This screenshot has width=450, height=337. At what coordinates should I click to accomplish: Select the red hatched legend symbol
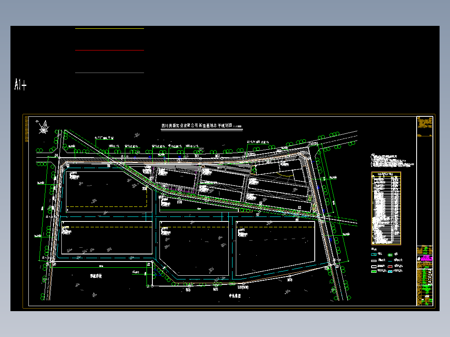pyautogui.click(x=390, y=267)
